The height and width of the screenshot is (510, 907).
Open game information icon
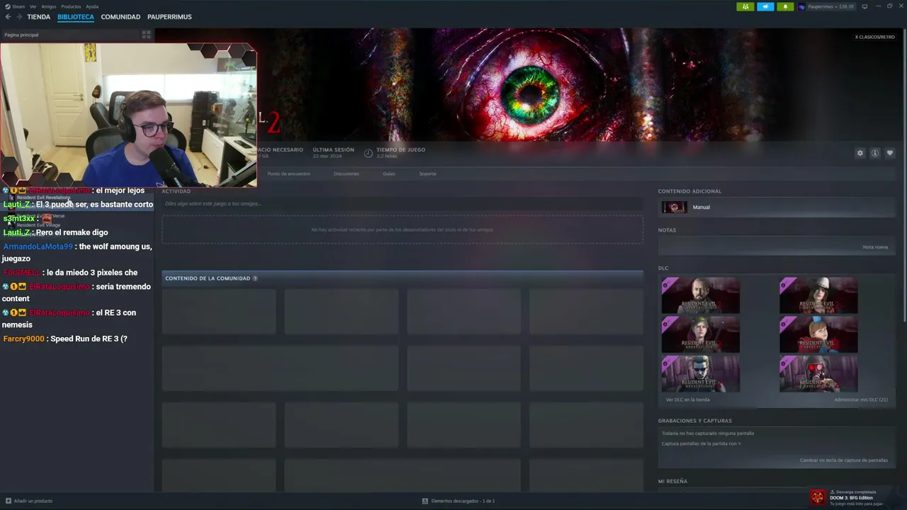875,153
